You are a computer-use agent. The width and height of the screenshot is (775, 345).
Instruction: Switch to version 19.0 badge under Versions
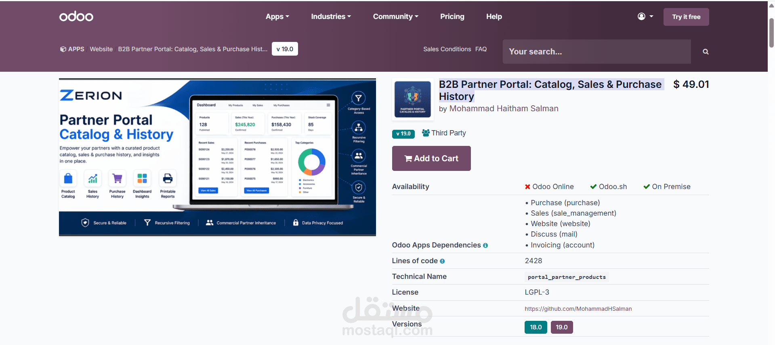pos(562,327)
